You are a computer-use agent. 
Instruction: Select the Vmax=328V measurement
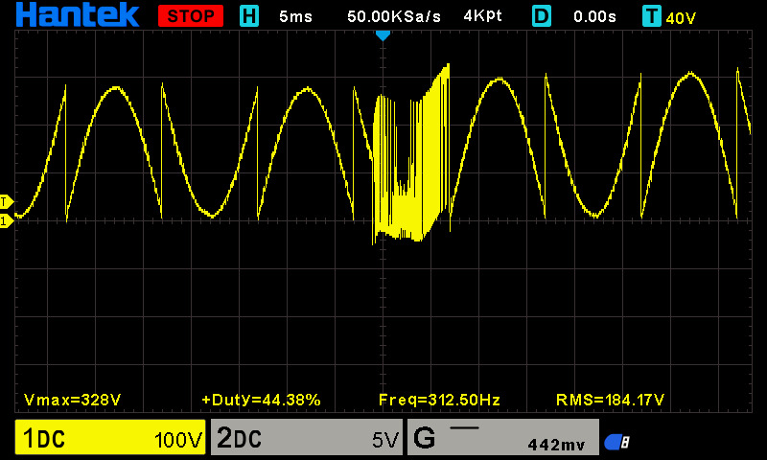click(72, 399)
